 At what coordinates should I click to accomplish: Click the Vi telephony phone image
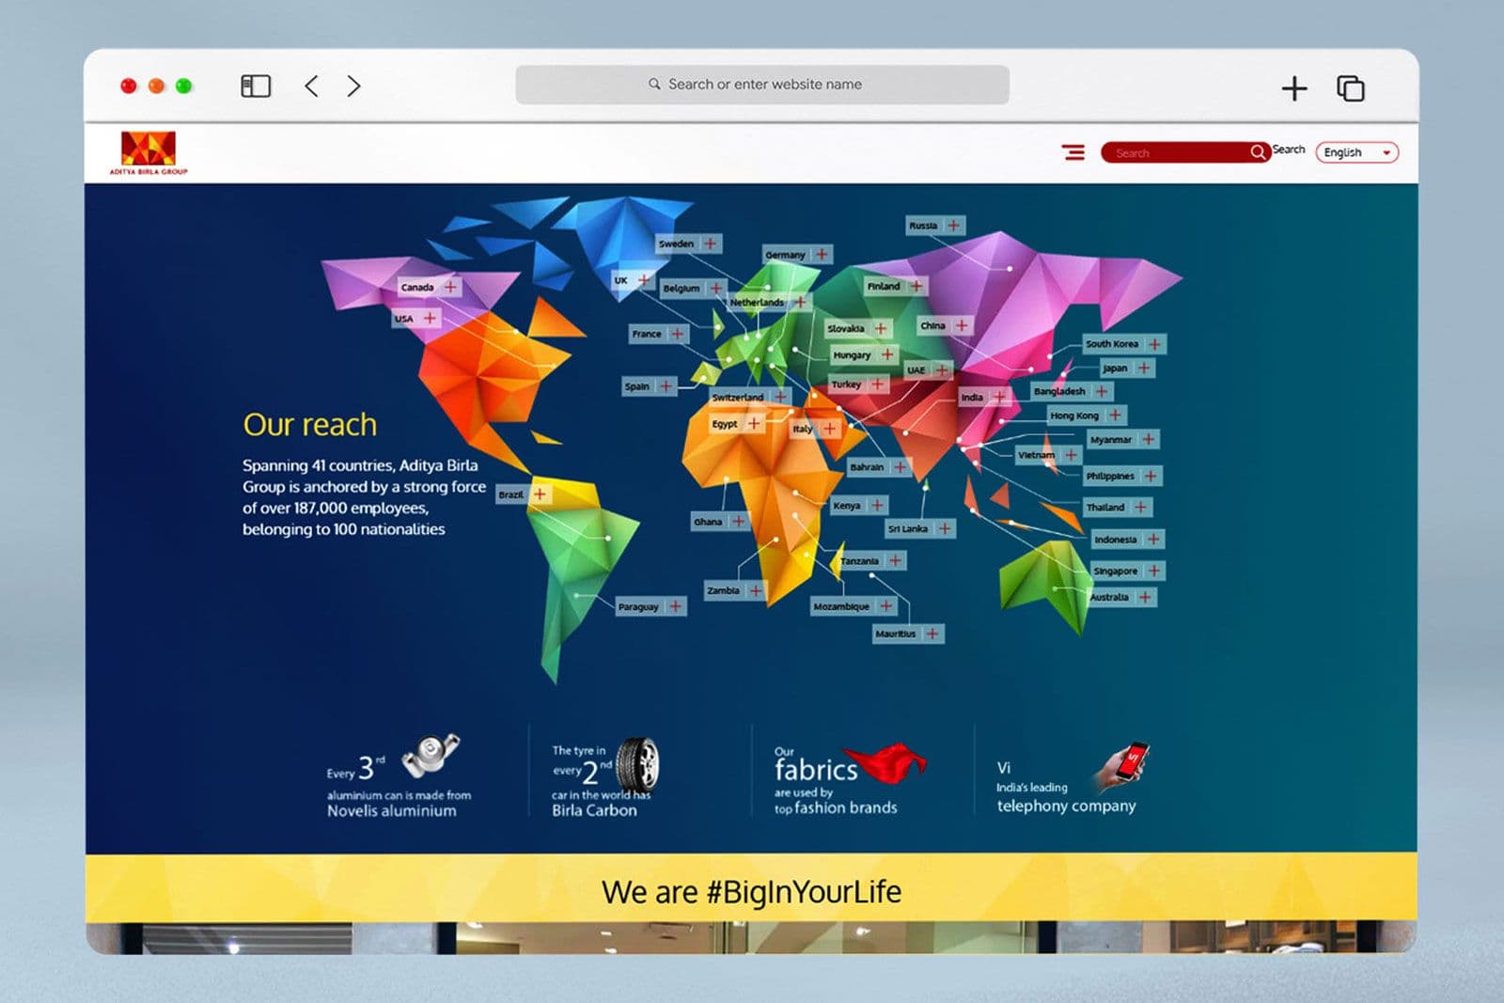tap(1123, 766)
